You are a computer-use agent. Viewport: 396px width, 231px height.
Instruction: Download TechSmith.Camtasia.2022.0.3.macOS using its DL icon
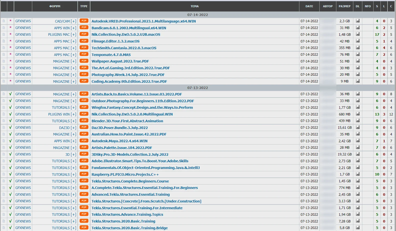click(x=358, y=48)
